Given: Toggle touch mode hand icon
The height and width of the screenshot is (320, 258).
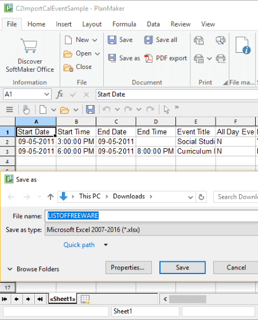Looking at the screenshot, I should click(x=26, y=110).
